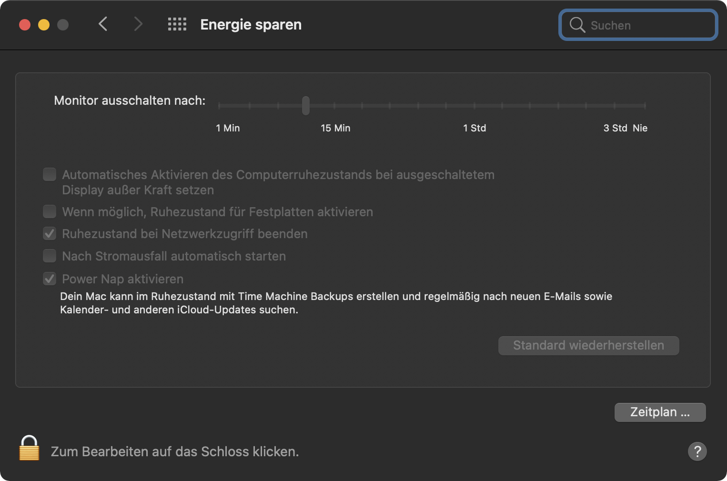This screenshot has width=727, height=481.
Task: Click the Energie sparen window title
Action: click(x=251, y=24)
